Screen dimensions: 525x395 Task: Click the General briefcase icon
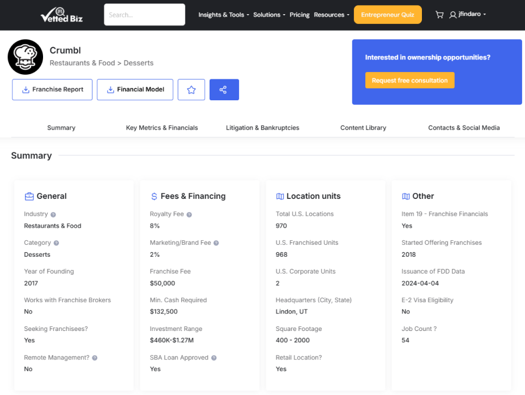29,196
